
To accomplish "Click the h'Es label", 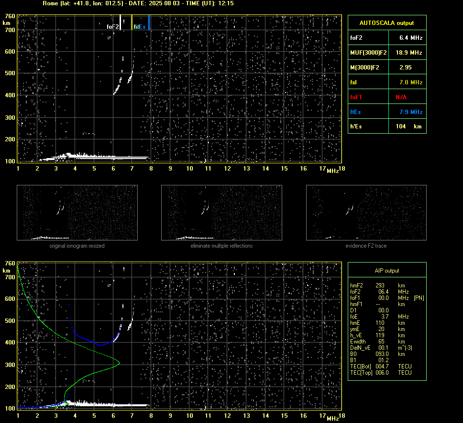I will 356,126.
